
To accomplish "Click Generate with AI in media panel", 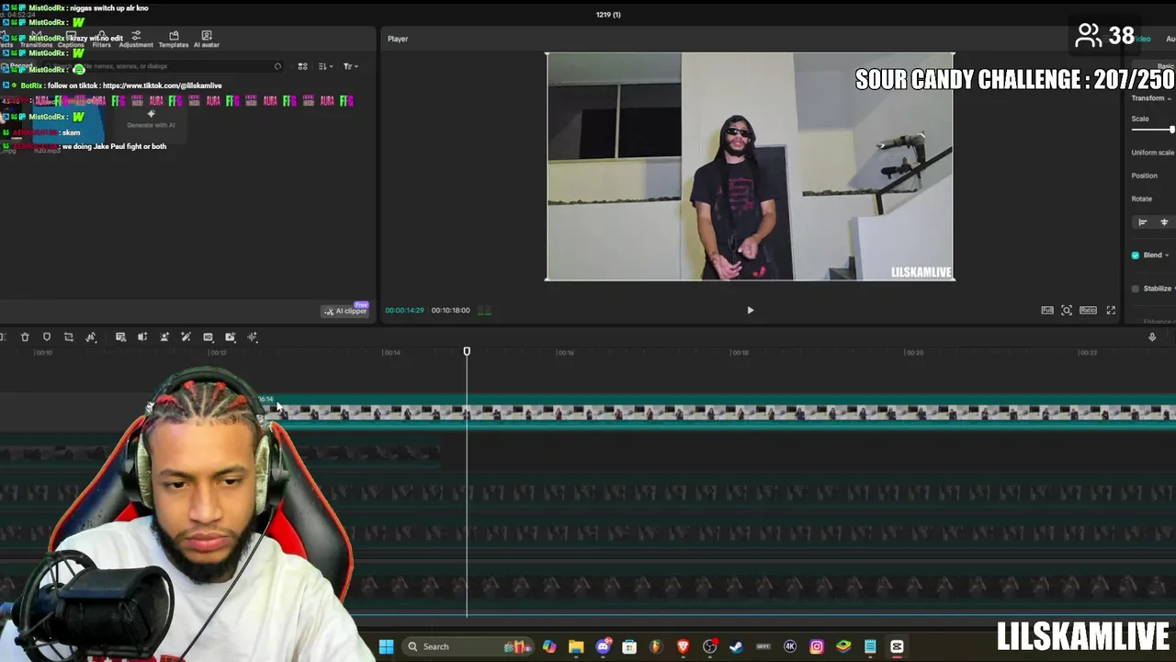I will [x=151, y=120].
